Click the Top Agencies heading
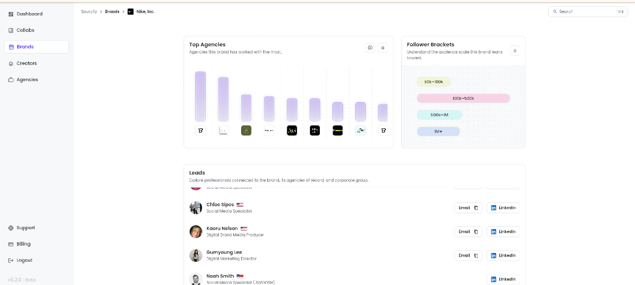 pos(207,44)
